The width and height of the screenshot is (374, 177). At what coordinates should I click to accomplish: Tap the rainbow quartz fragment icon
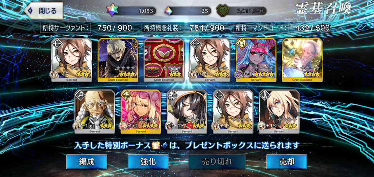coord(169,11)
